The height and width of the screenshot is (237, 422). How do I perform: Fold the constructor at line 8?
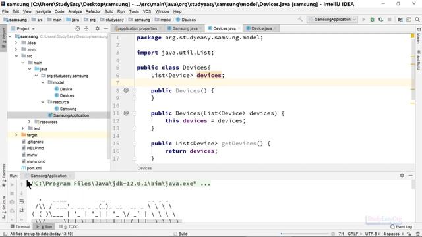coord(135,91)
